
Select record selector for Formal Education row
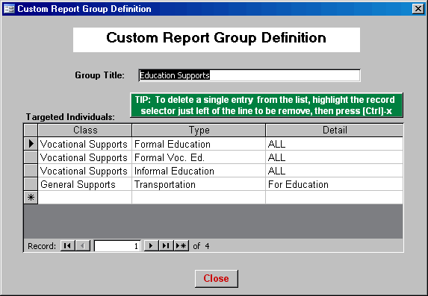click(31, 144)
